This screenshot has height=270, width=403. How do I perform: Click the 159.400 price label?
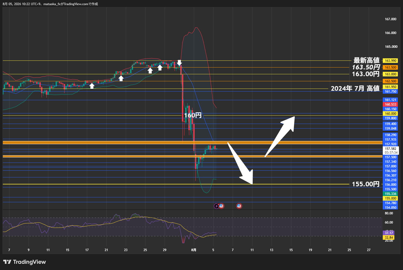pos(390,124)
